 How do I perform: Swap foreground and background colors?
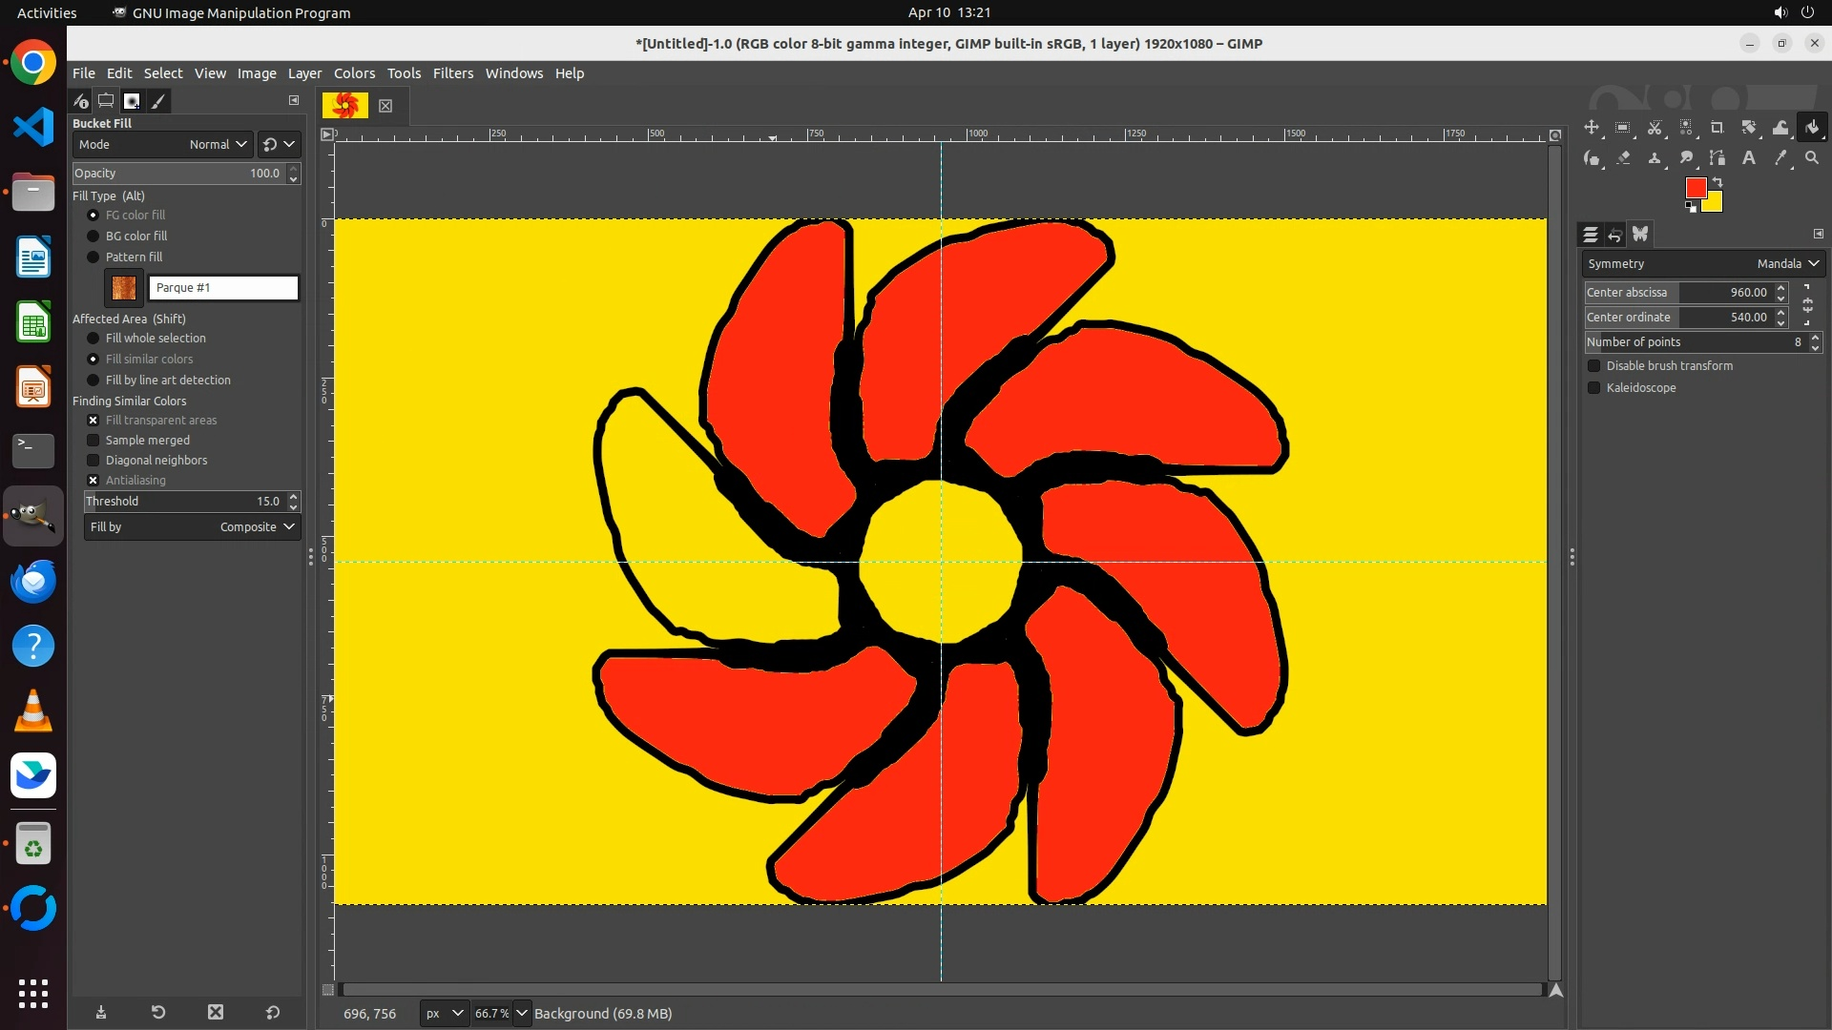[1717, 181]
